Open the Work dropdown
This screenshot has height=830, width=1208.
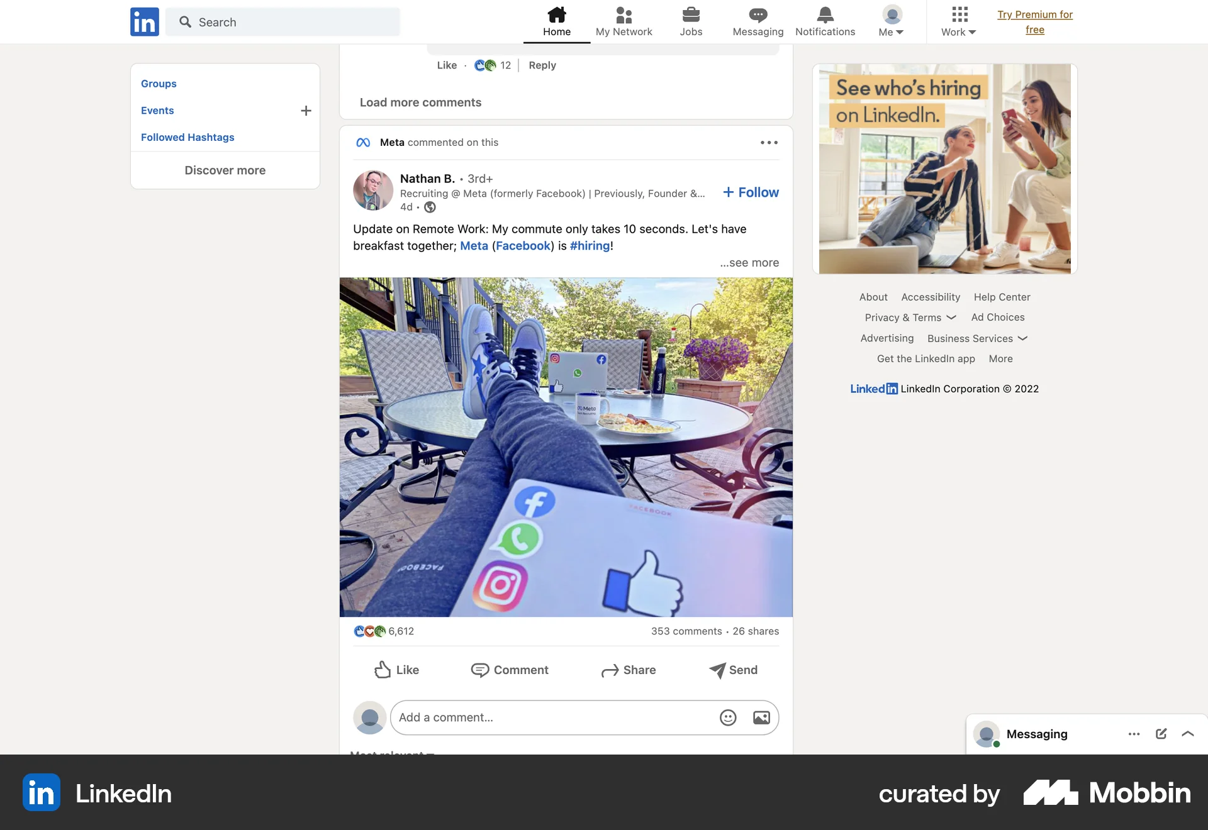958,22
